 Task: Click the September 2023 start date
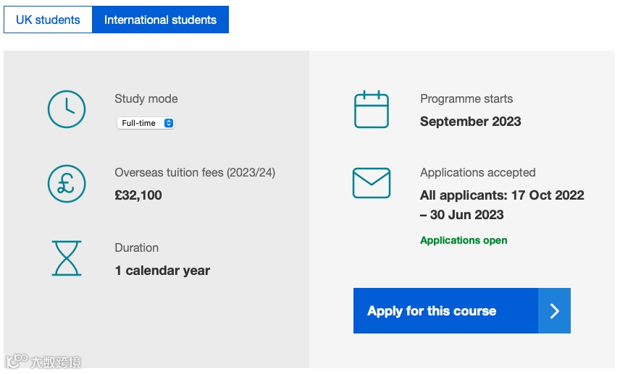tap(470, 122)
